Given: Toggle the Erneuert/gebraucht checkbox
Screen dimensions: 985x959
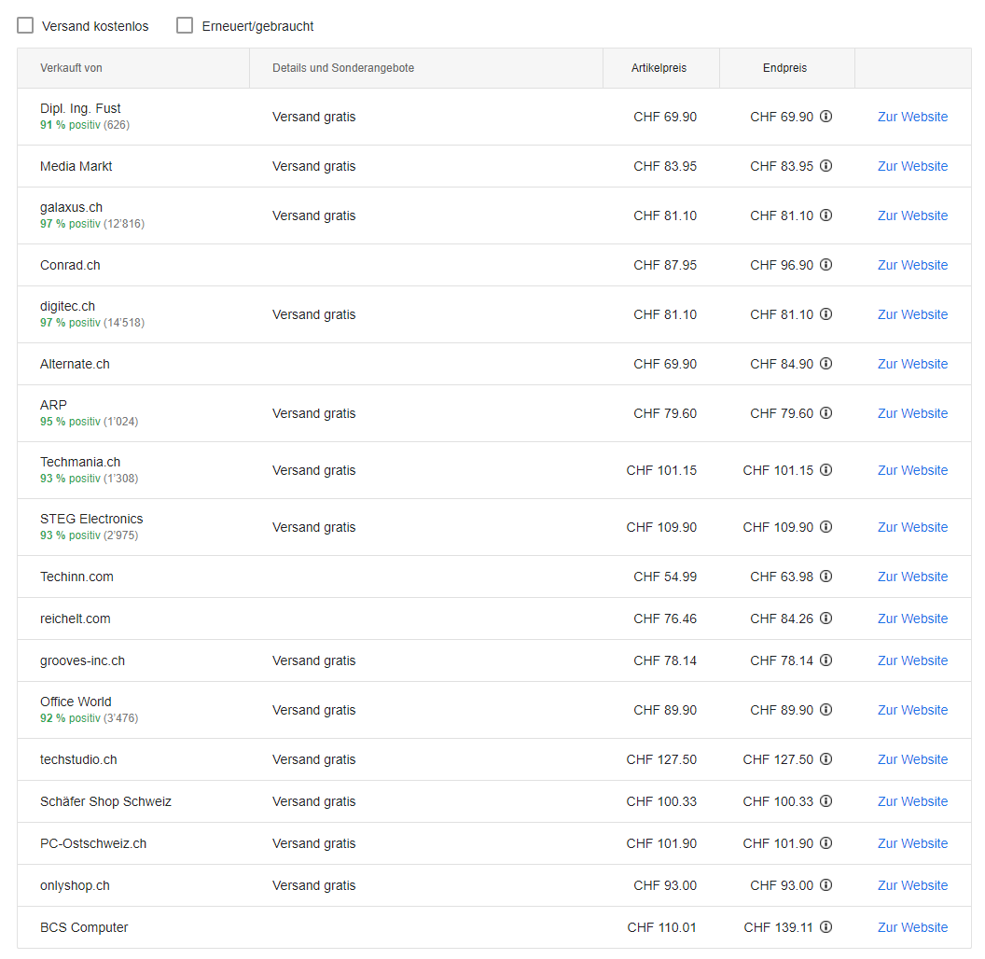Looking at the screenshot, I should [x=185, y=26].
